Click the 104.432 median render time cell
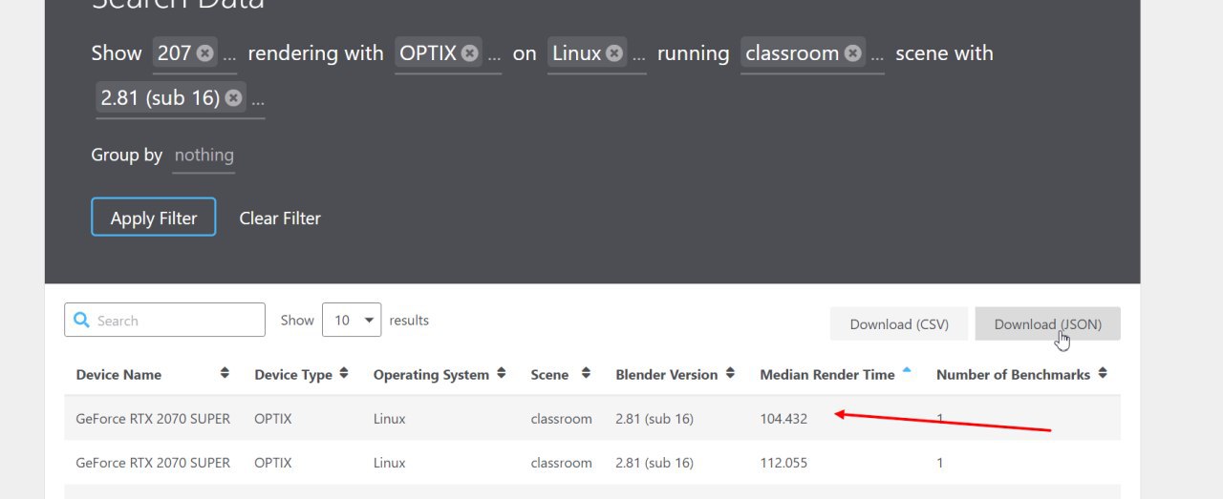This screenshot has width=1223, height=499. point(783,419)
